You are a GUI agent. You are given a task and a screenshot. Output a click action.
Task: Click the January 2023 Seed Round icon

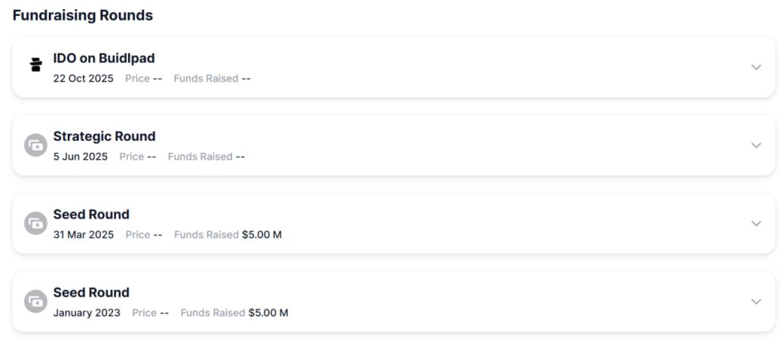point(35,301)
